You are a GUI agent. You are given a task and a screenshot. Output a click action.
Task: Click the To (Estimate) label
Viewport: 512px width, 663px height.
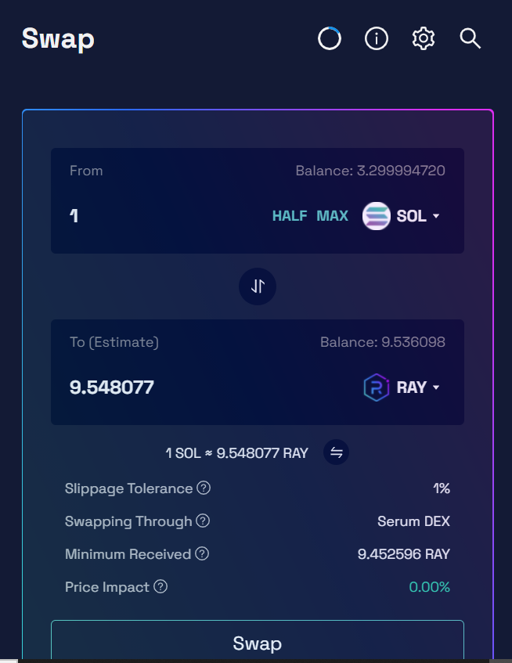tap(114, 343)
